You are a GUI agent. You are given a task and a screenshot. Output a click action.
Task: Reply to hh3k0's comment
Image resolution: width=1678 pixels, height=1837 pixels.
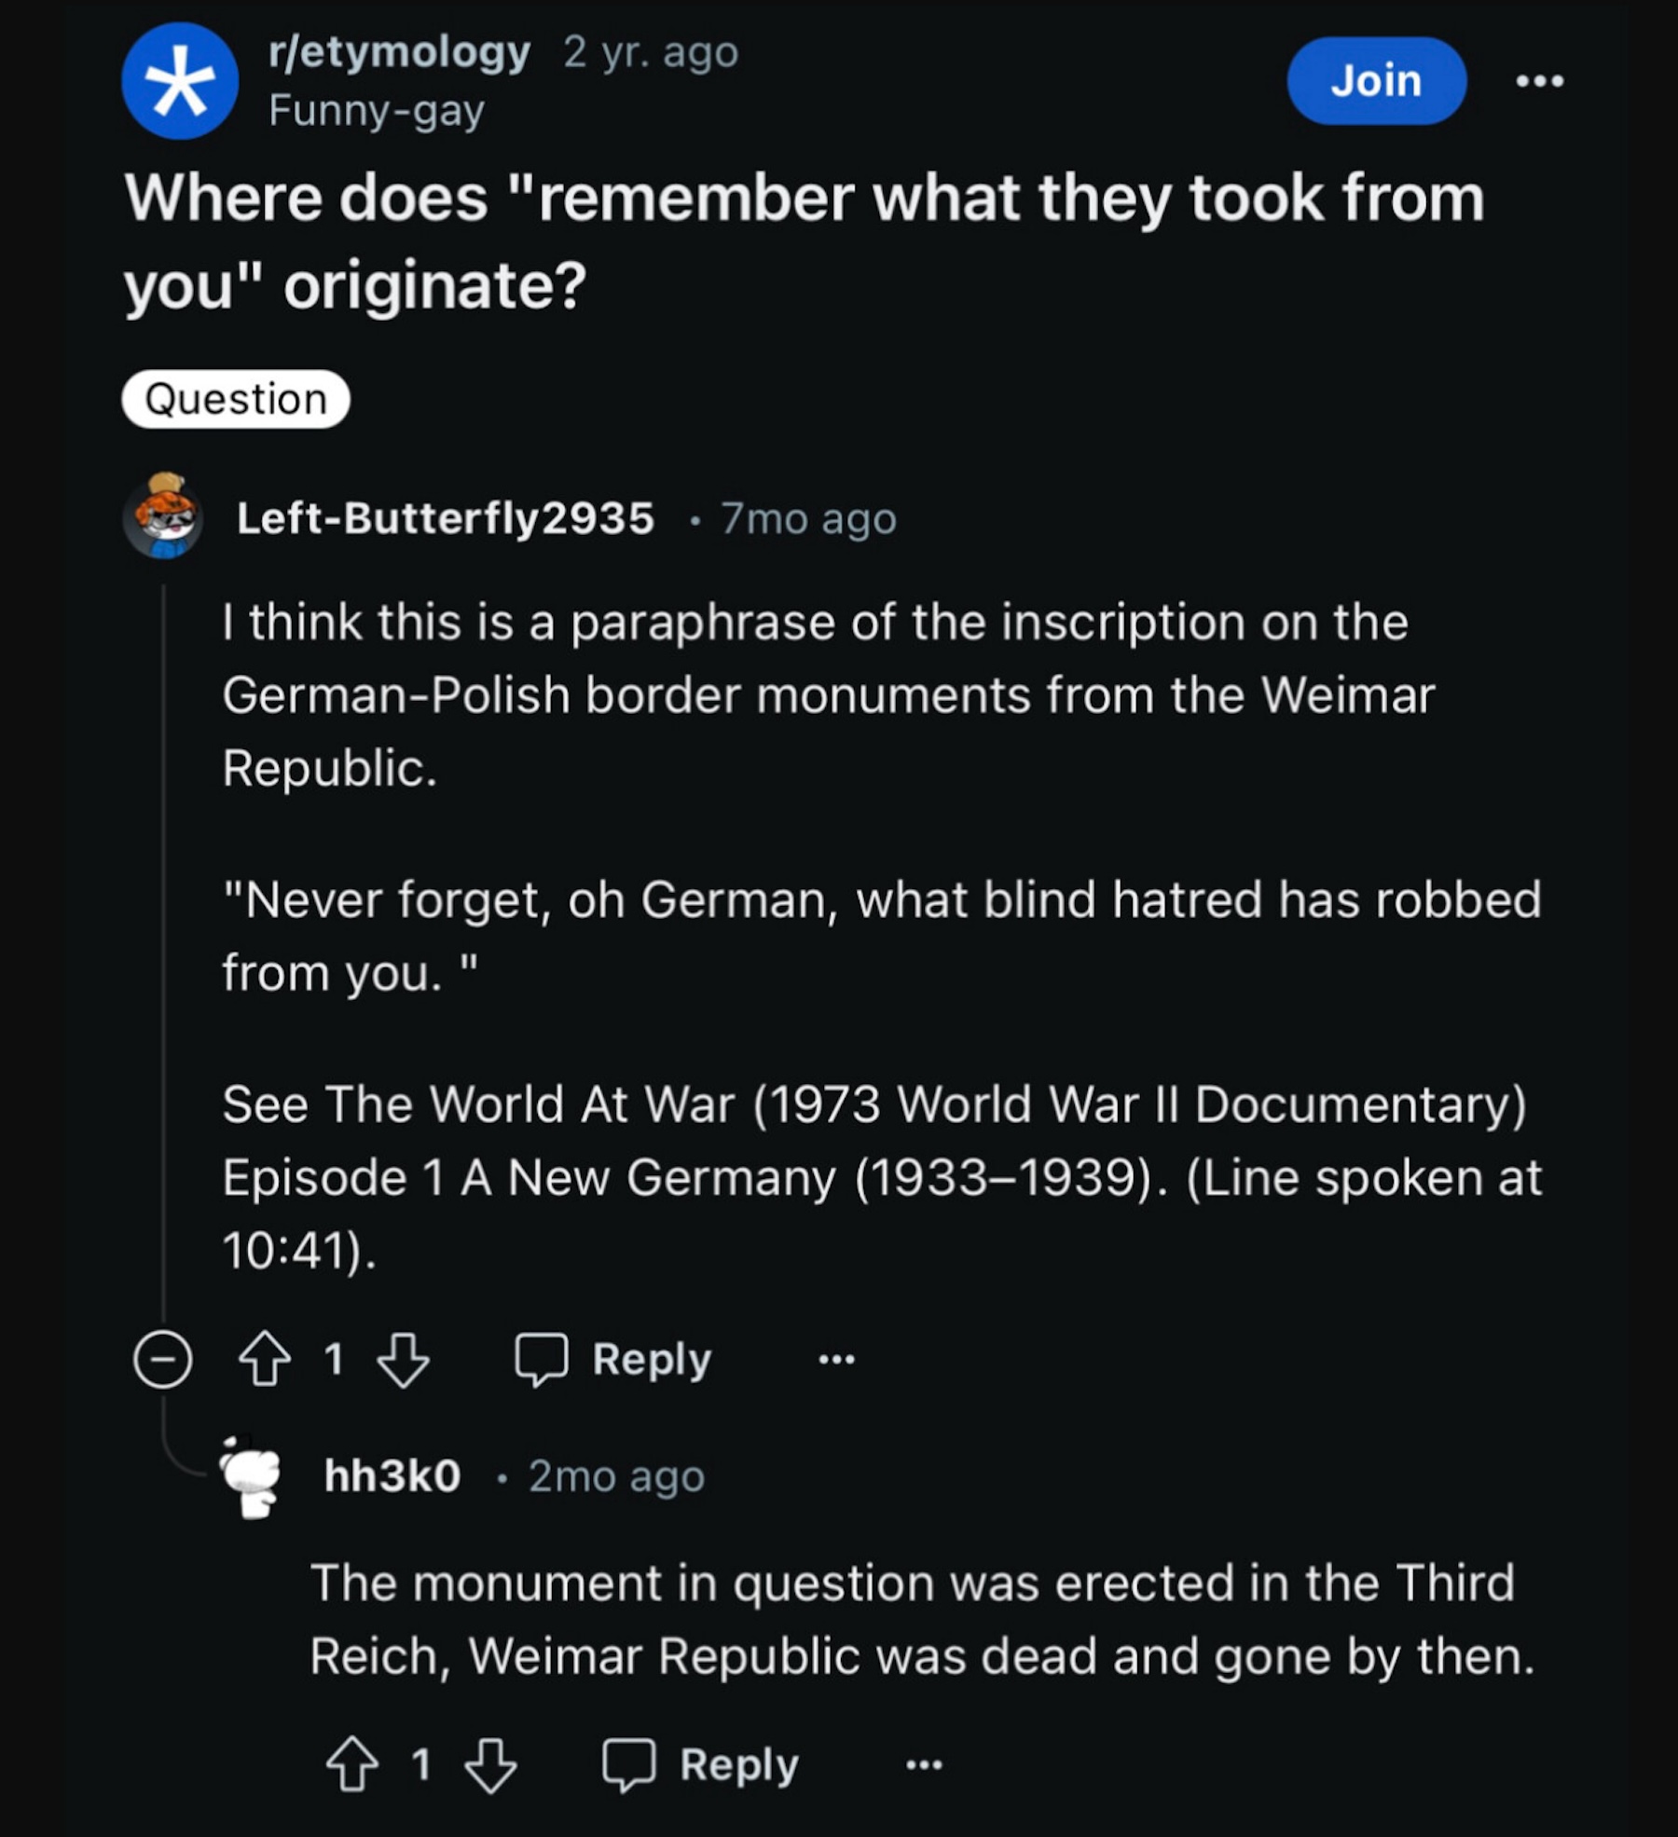(x=702, y=1764)
